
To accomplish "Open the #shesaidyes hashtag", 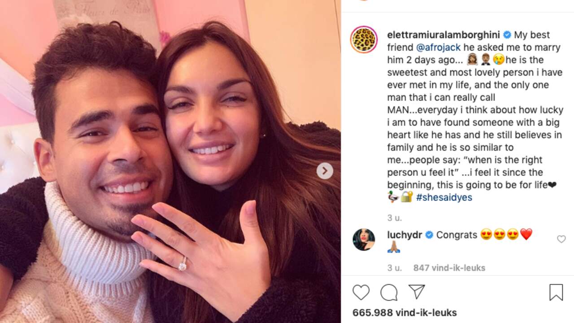I will (444, 197).
